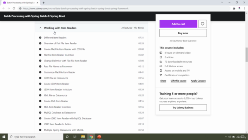Open the Windows Start menu

pos(4,136)
